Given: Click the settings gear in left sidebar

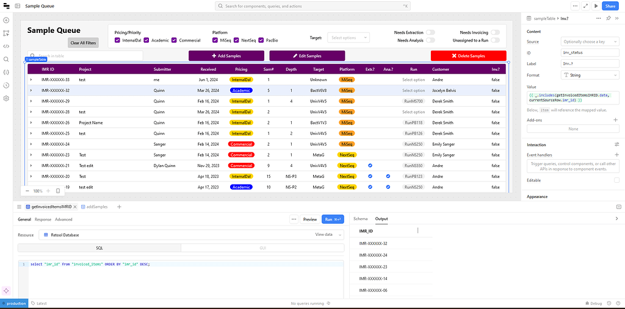Looking at the screenshot, I should point(5,98).
